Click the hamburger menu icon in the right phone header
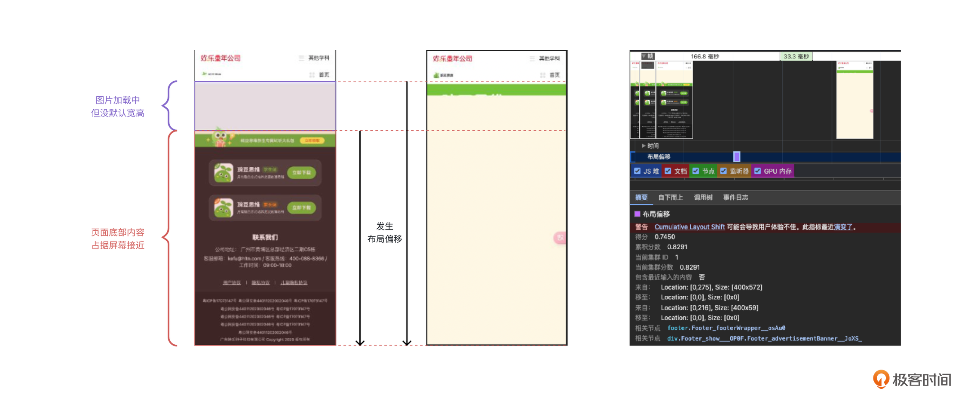This screenshot has height=401, width=974. tap(532, 58)
